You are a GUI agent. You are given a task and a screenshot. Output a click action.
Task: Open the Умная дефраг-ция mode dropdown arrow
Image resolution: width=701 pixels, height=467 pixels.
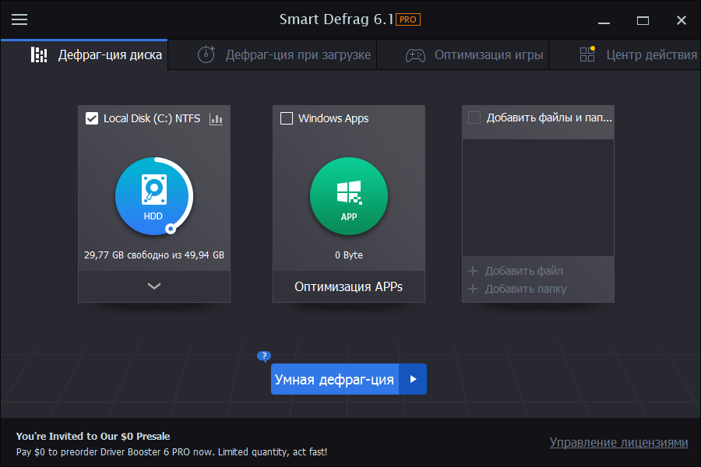[413, 379]
